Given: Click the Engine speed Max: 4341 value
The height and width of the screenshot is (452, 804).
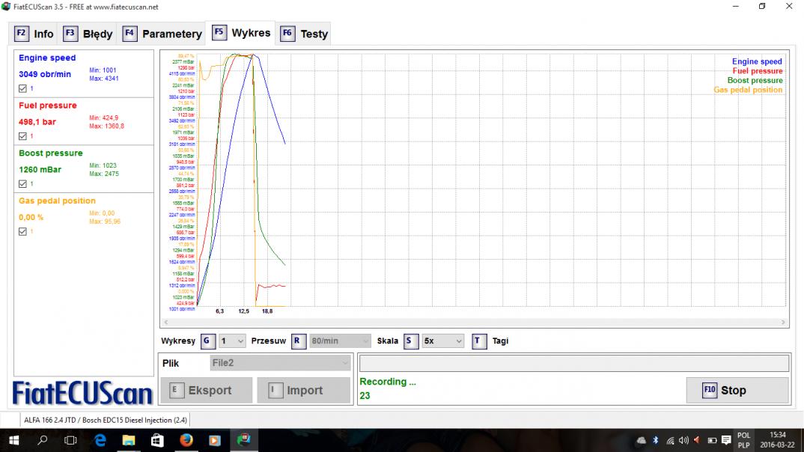Looking at the screenshot, I should coord(103,79).
